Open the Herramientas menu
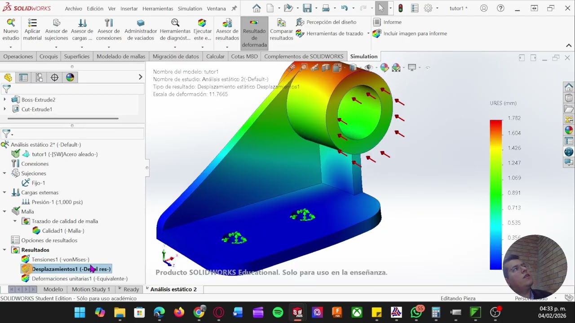The height and width of the screenshot is (323, 575). pos(158,9)
